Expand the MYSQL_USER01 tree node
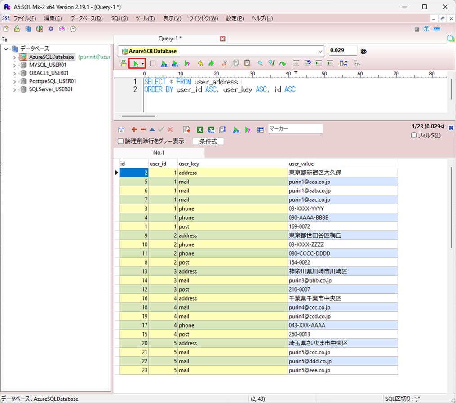 tap(14, 65)
